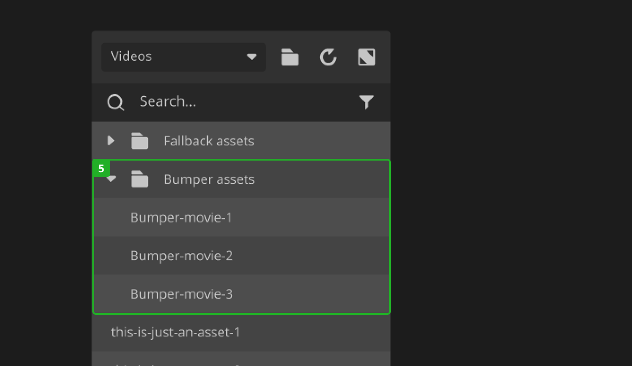Collapse the Bumper assets folder arrow
The width and height of the screenshot is (632, 366).
112,179
